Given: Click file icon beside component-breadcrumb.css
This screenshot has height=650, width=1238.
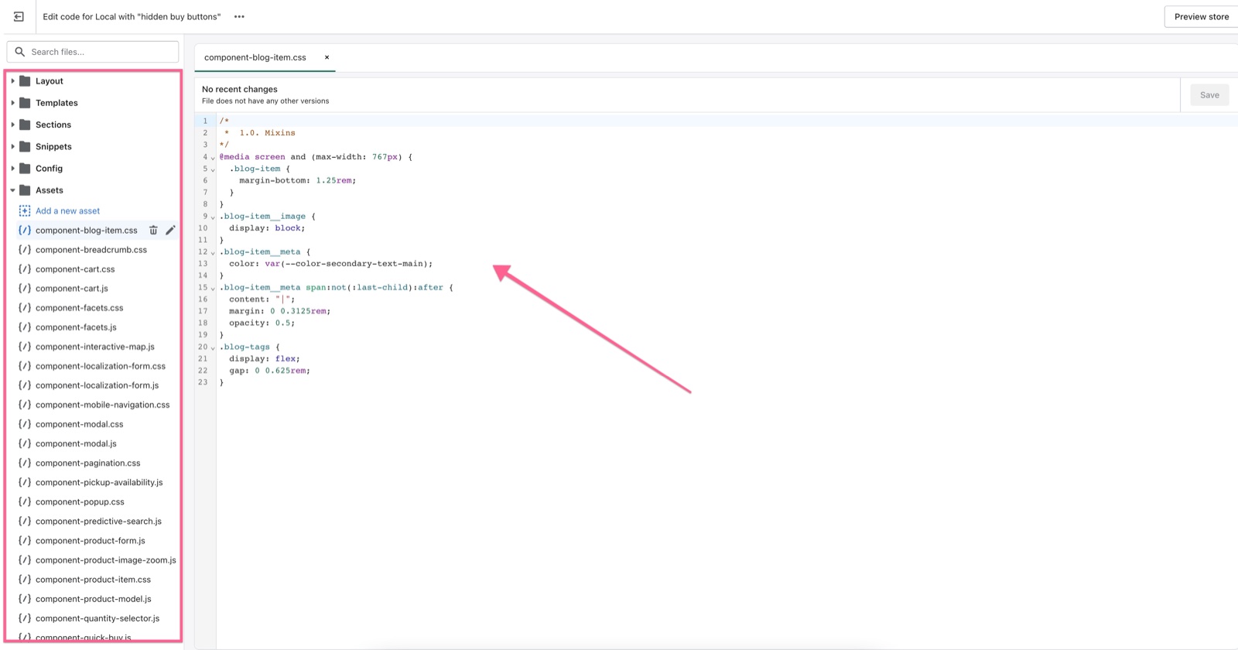Looking at the screenshot, I should [25, 249].
